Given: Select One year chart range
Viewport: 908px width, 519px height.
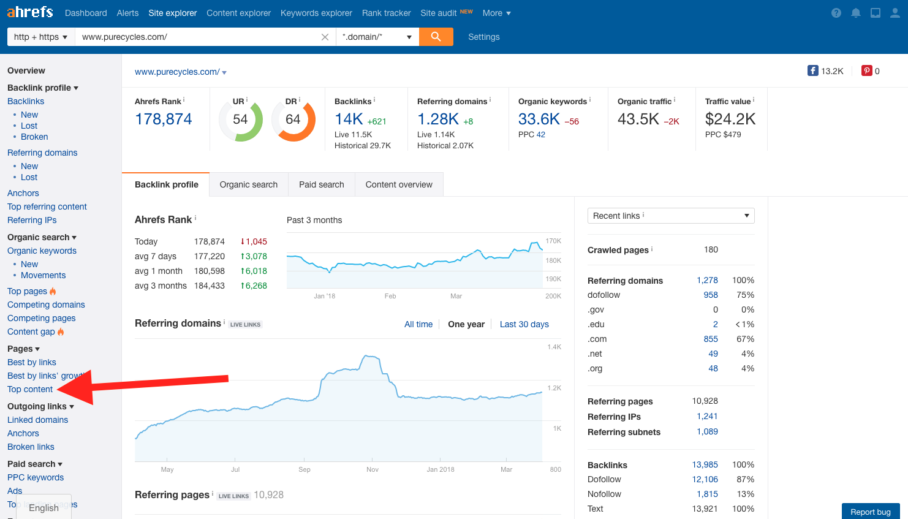Looking at the screenshot, I should coord(466,324).
